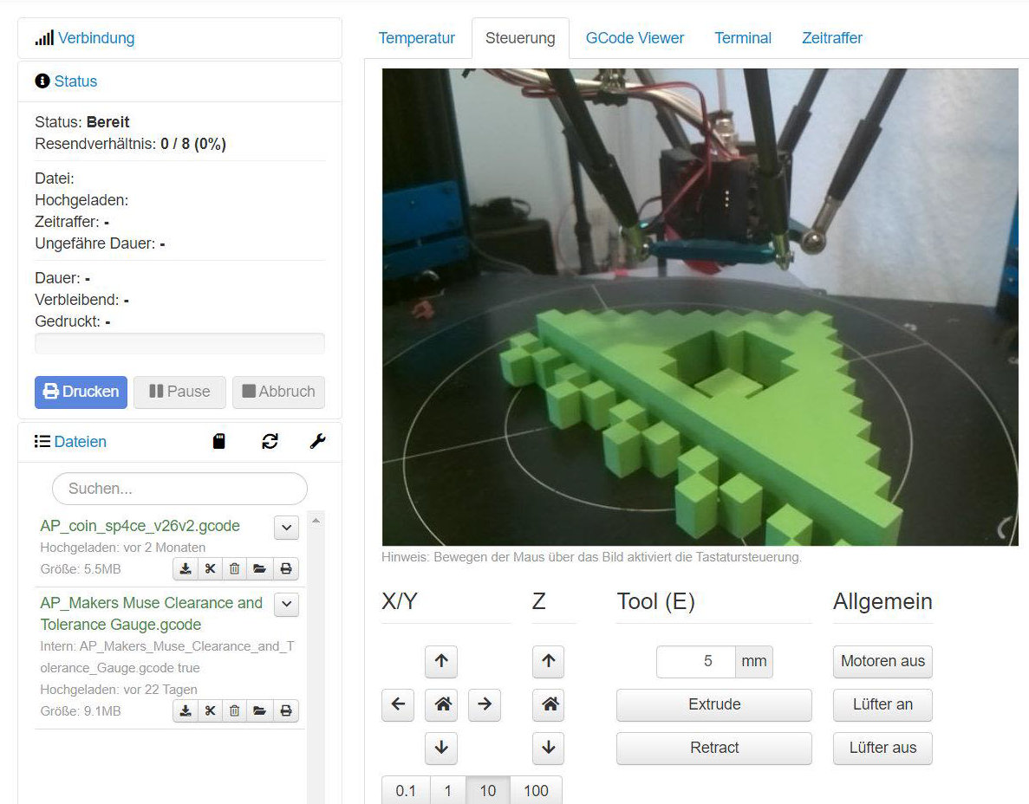Image resolution: width=1029 pixels, height=804 pixels.
Task: Click the Motoren aus button
Action: coord(882,661)
